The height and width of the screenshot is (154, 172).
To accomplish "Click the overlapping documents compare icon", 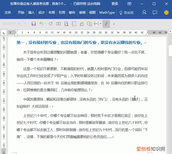I will click(x=89, y=24).
